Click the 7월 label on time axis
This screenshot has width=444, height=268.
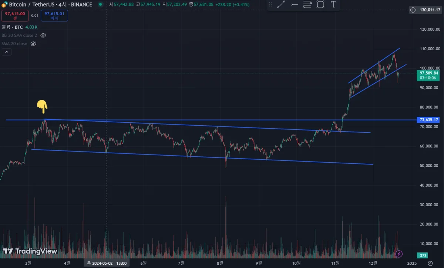(x=181, y=263)
